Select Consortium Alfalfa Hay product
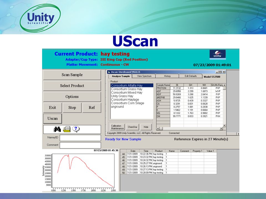This screenshot has height=199, width=266. 132,85
